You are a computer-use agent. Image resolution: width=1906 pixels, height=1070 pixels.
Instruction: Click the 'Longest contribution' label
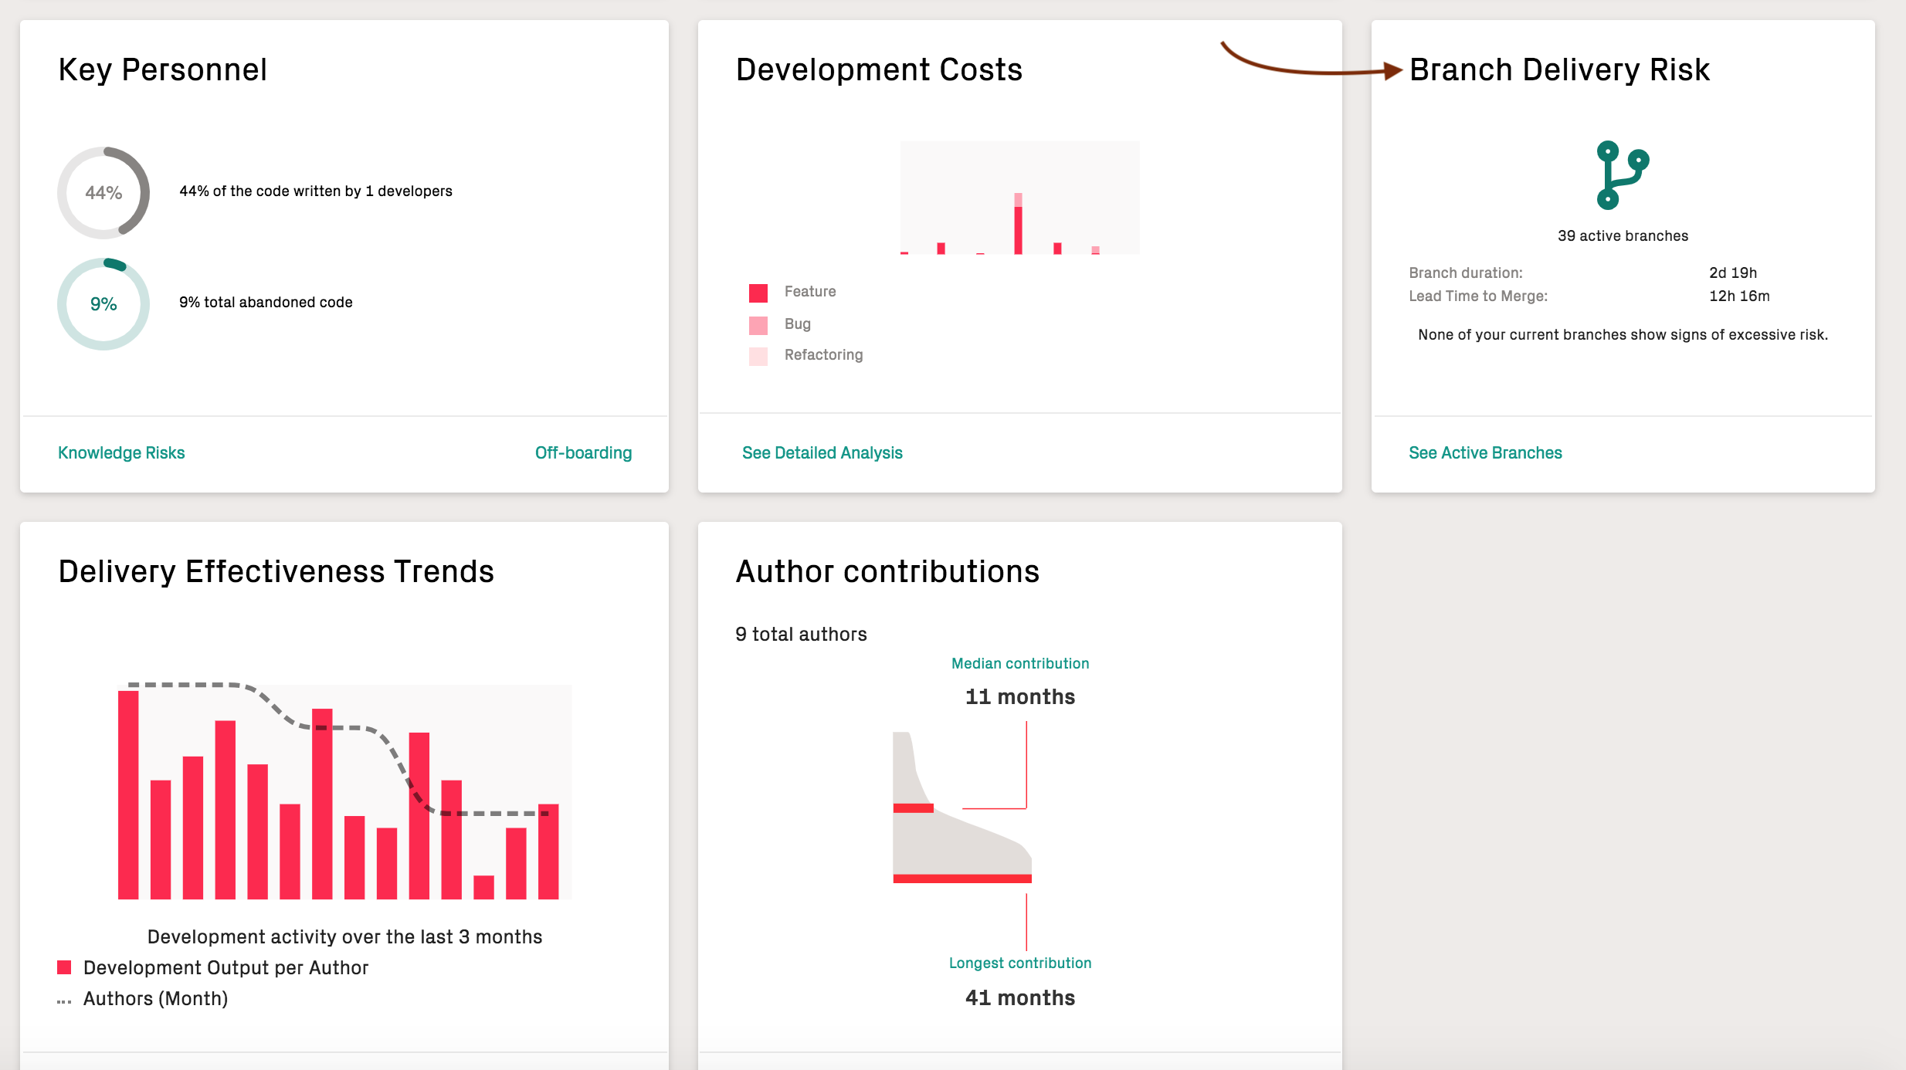1019,963
